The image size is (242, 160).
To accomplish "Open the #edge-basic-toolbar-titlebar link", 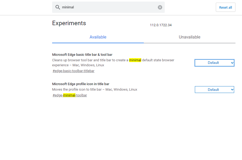I will point(73,71).
